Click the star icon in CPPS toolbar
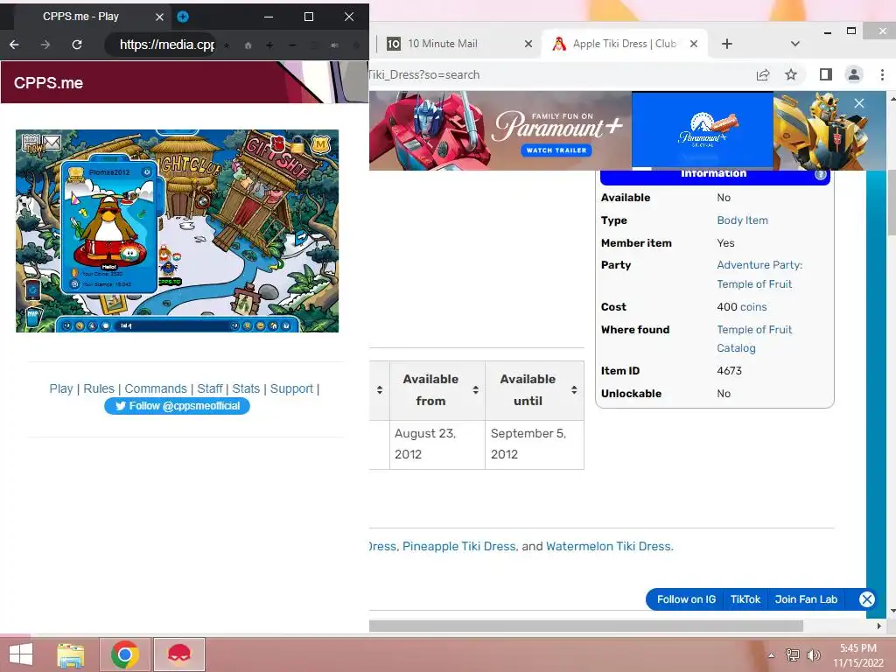 (227, 45)
